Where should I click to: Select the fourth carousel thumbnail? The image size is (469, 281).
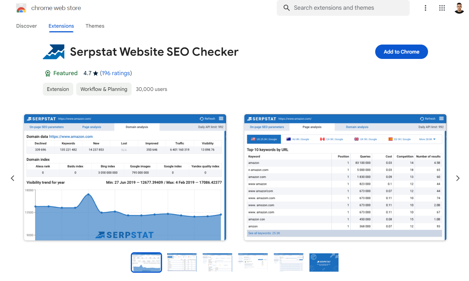point(253,262)
